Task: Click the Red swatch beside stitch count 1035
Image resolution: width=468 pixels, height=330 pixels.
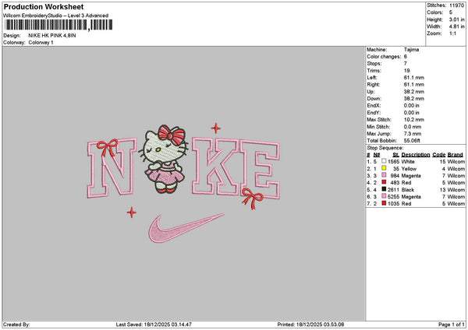Action: (x=384, y=203)
